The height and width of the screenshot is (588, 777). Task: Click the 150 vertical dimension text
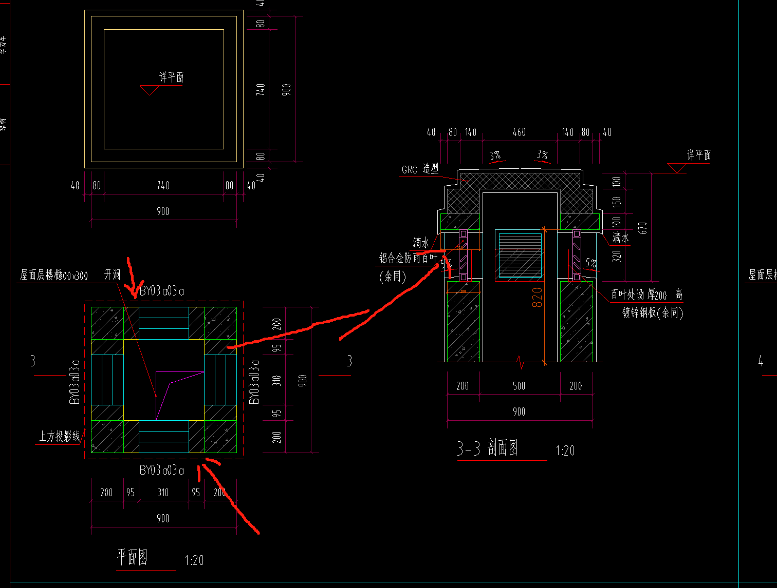coord(617,201)
